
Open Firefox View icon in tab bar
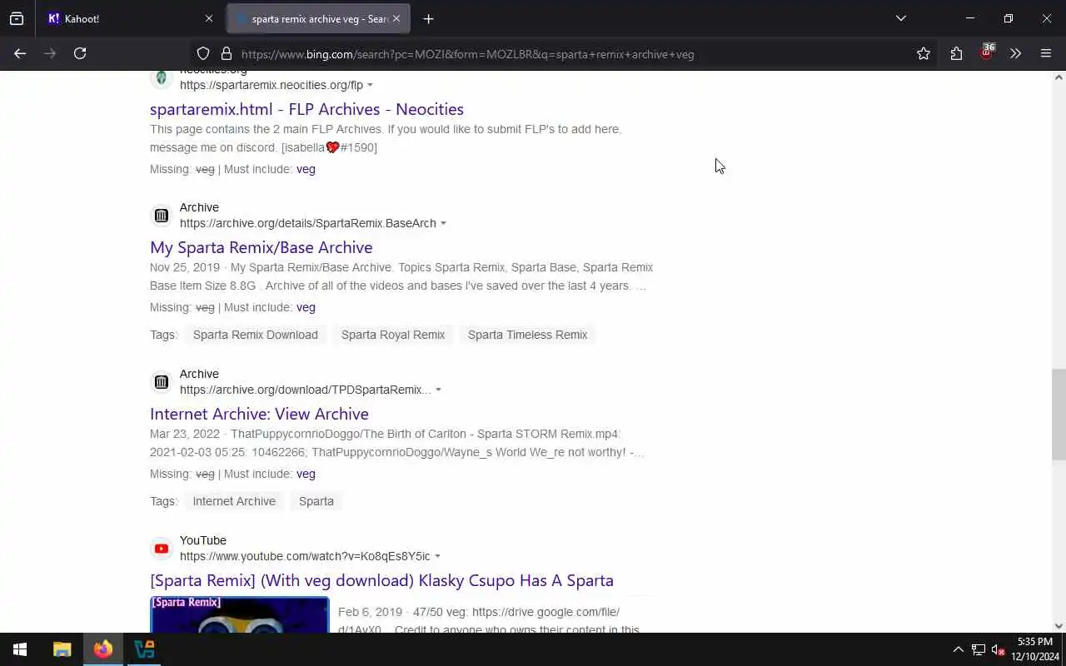tap(17, 18)
